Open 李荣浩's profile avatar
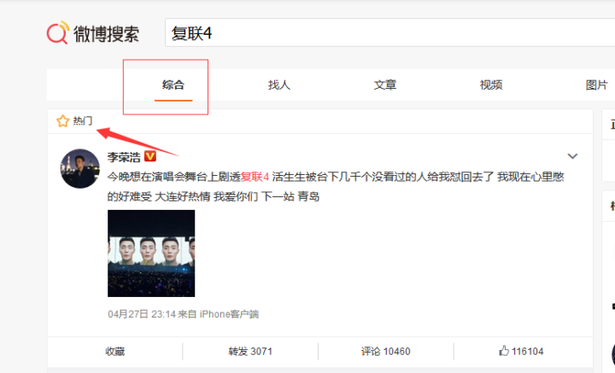Image resolution: width=615 pixels, height=373 pixels. (80, 168)
